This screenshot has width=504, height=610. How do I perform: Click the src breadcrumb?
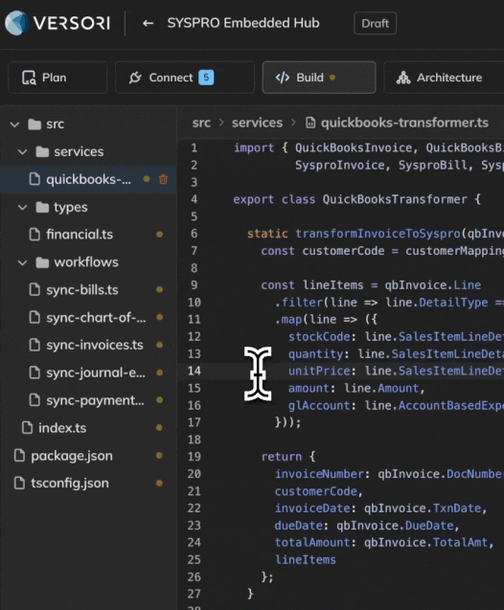click(x=201, y=123)
